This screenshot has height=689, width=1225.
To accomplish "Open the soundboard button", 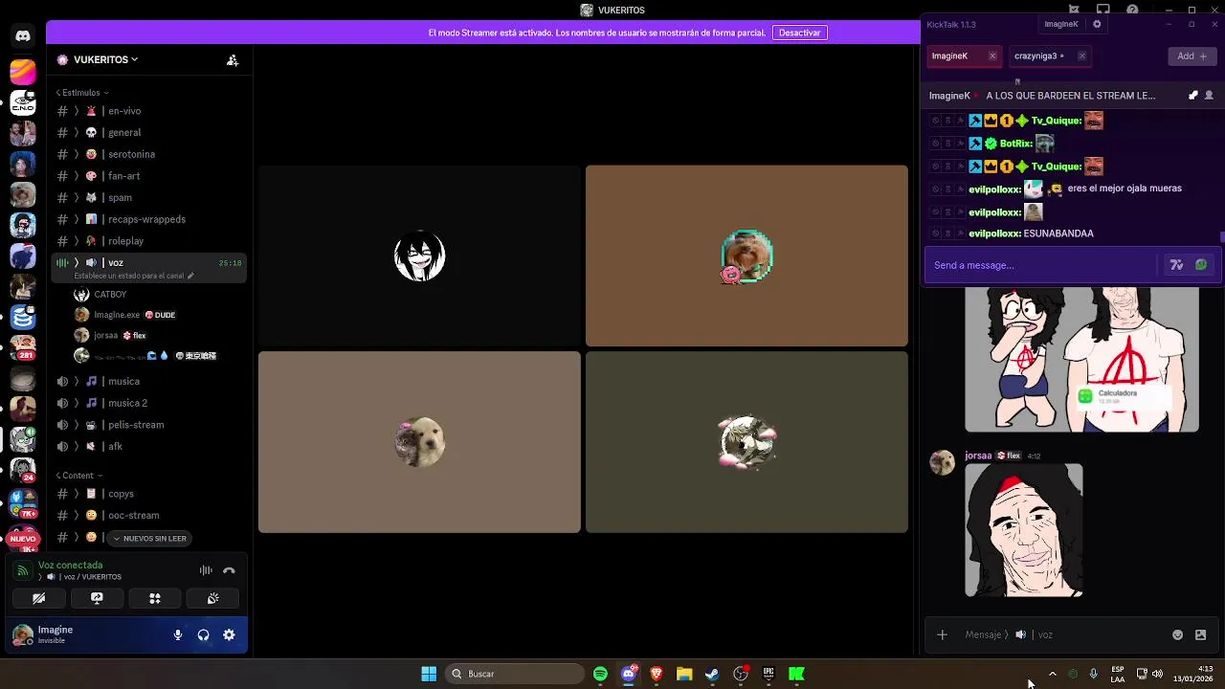I will click(x=212, y=598).
